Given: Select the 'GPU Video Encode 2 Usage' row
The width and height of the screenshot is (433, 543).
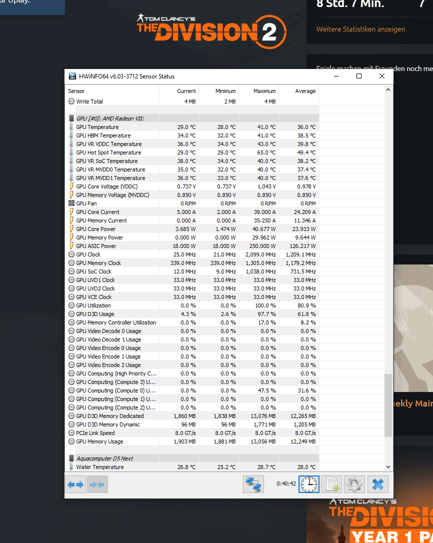Looking at the screenshot, I should pos(192,364).
